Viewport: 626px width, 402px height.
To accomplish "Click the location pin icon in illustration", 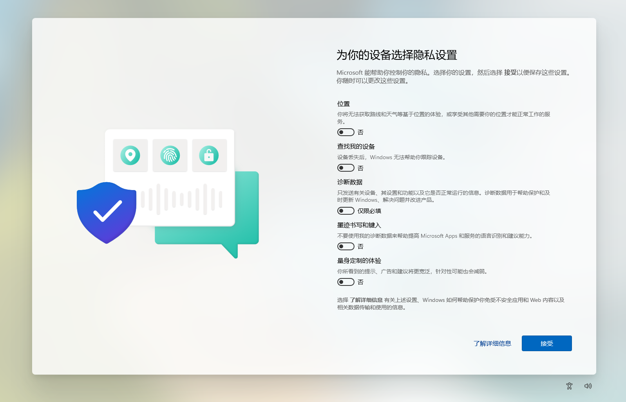I will click(x=130, y=155).
